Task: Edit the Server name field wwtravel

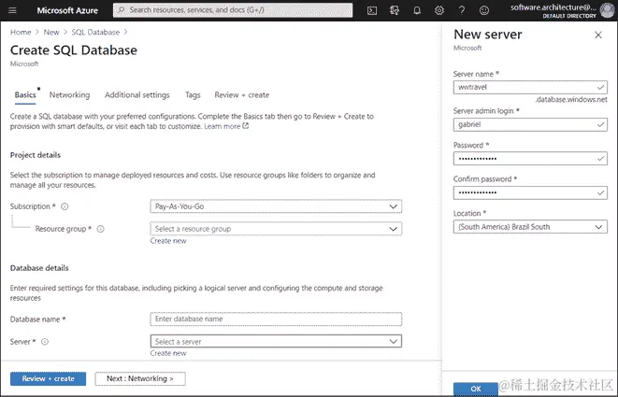Action: tap(530, 87)
